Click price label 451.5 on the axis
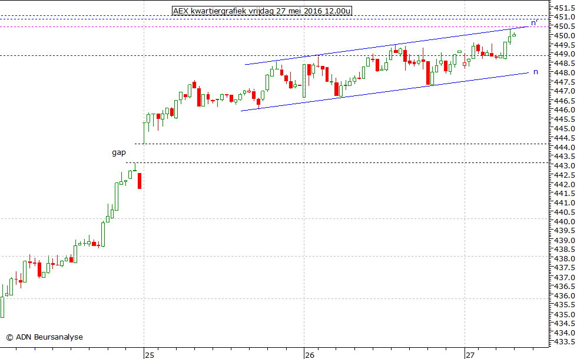Image resolution: width=577 pixels, height=359 pixels. coord(565,8)
